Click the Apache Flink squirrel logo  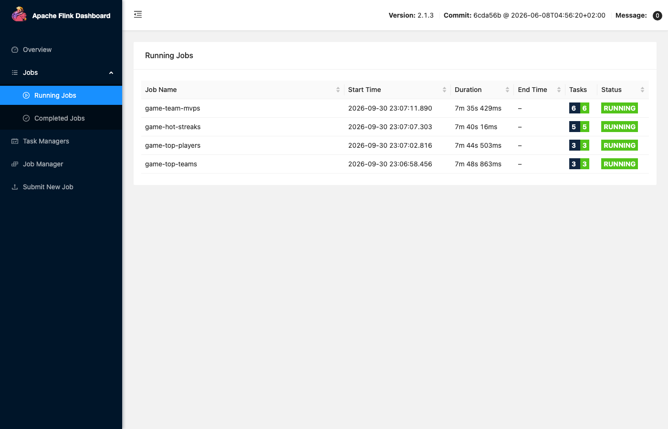[19, 14]
